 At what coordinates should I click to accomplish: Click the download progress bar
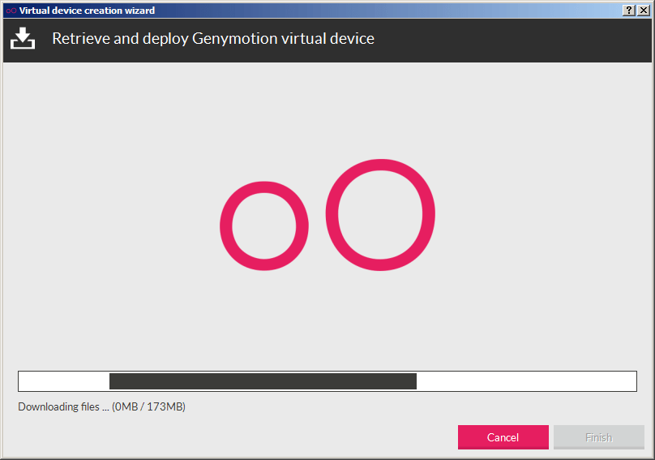click(327, 381)
